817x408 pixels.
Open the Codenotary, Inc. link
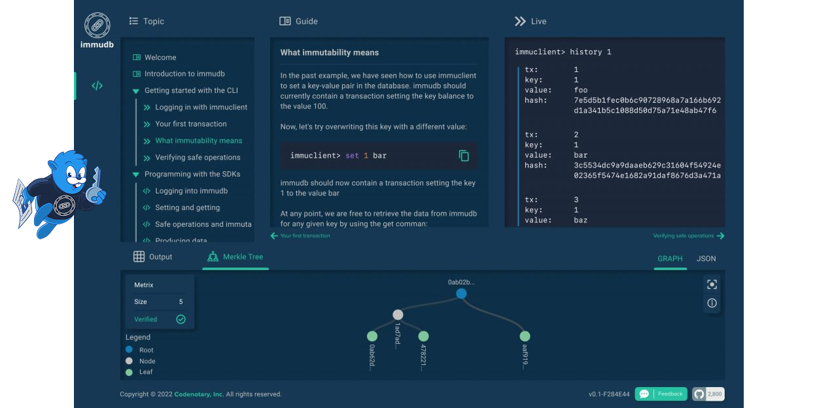[x=199, y=394]
